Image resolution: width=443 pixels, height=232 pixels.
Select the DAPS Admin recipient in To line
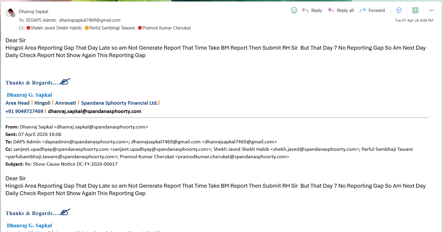point(43,20)
